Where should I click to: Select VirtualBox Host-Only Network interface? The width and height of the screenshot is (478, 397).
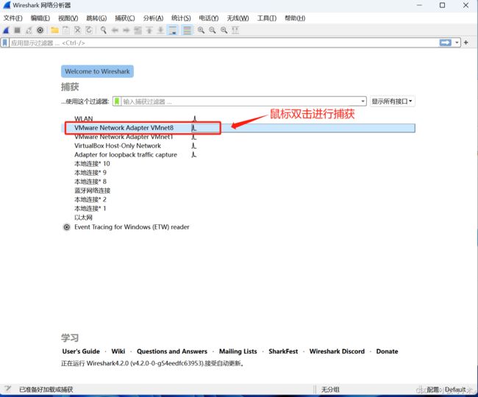[238, 146]
